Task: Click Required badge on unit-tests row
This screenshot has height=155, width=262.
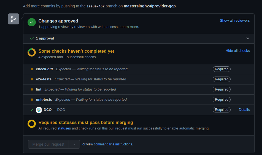Action: coord(222,100)
